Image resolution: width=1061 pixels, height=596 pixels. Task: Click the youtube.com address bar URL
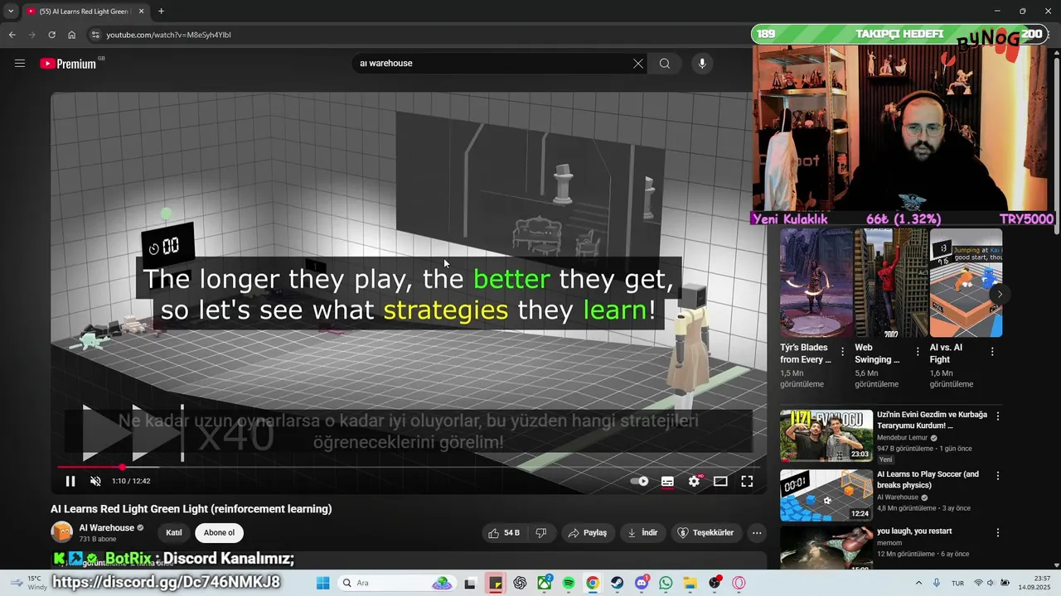pyautogui.click(x=169, y=35)
